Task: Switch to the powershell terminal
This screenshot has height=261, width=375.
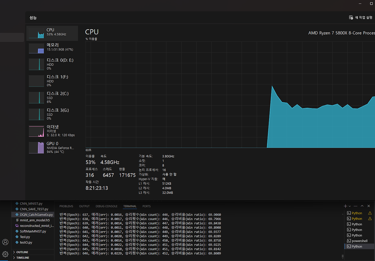Action: (x=359, y=241)
